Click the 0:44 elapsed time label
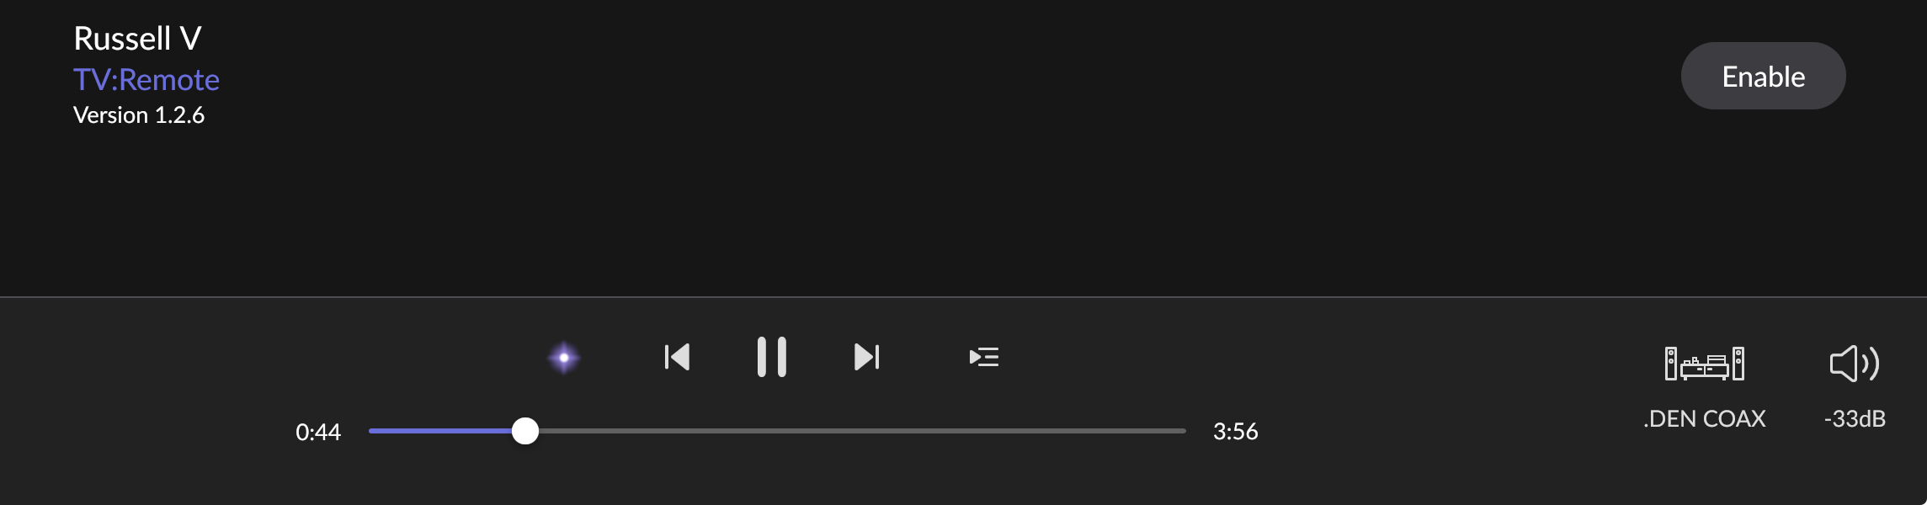Viewport: 1927px width, 505px height. tap(318, 432)
